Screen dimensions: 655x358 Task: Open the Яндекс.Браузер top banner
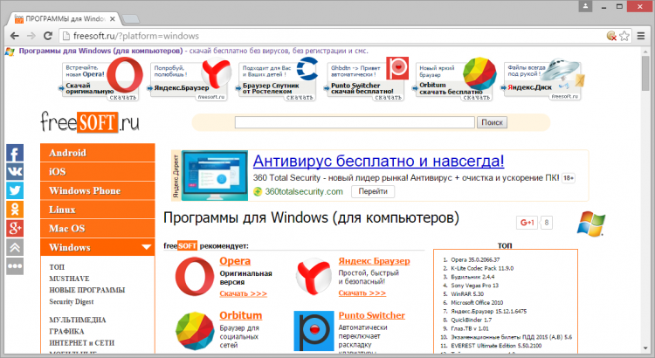(x=189, y=79)
